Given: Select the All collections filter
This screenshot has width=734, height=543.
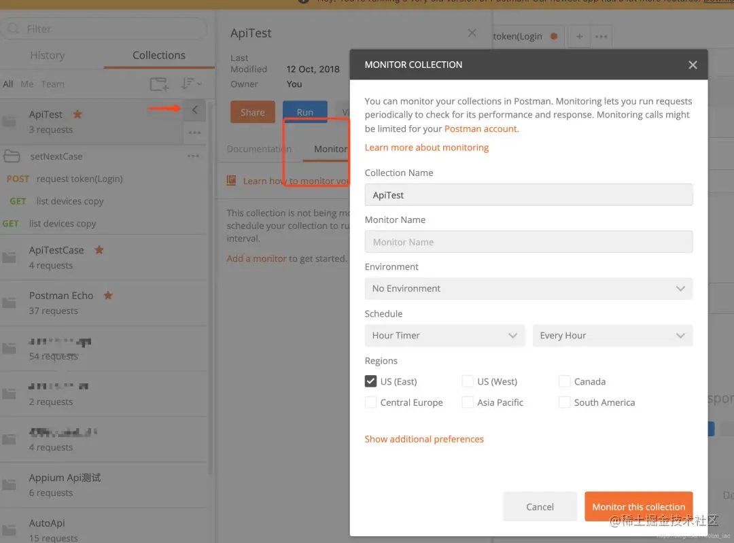Looking at the screenshot, I should click(x=8, y=84).
